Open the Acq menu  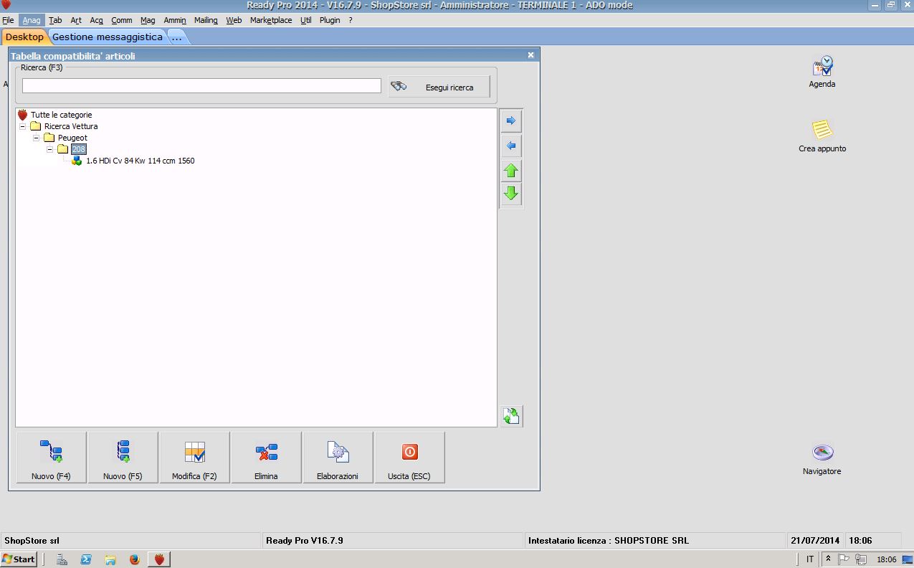coord(97,20)
